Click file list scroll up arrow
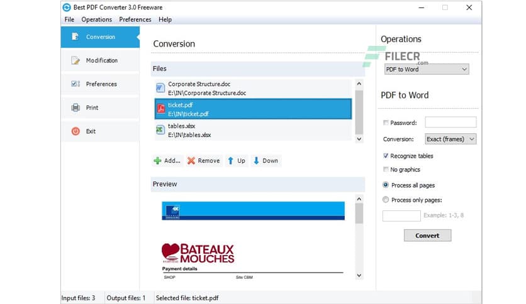The height and width of the screenshot is (304, 526). click(x=359, y=84)
